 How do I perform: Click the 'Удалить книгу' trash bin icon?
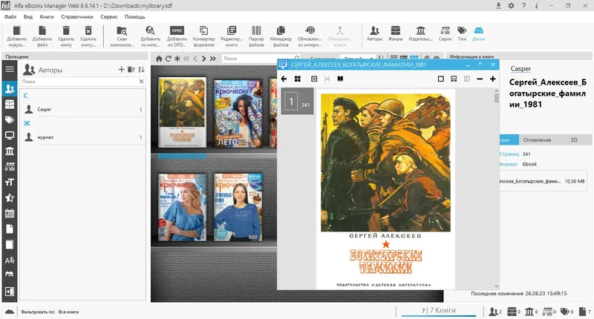point(66,30)
